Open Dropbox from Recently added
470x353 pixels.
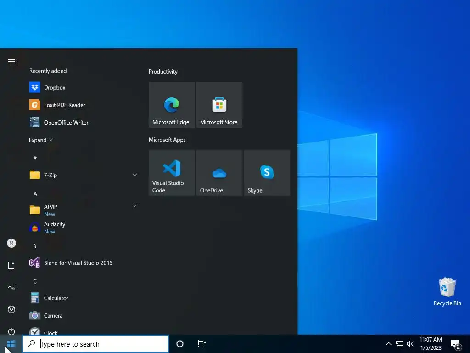[x=83, y=87]
